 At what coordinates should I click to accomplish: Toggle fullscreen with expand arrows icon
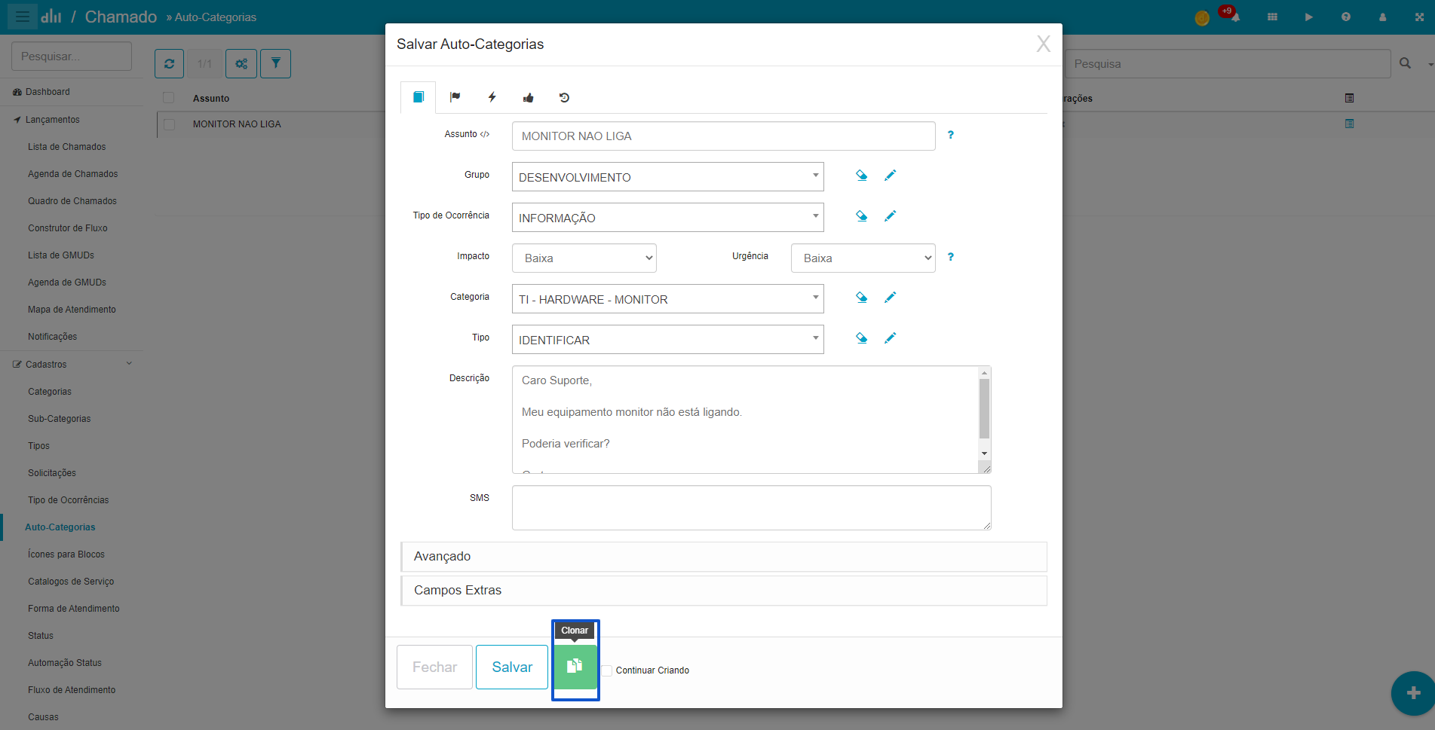(x=1419, y=17)
